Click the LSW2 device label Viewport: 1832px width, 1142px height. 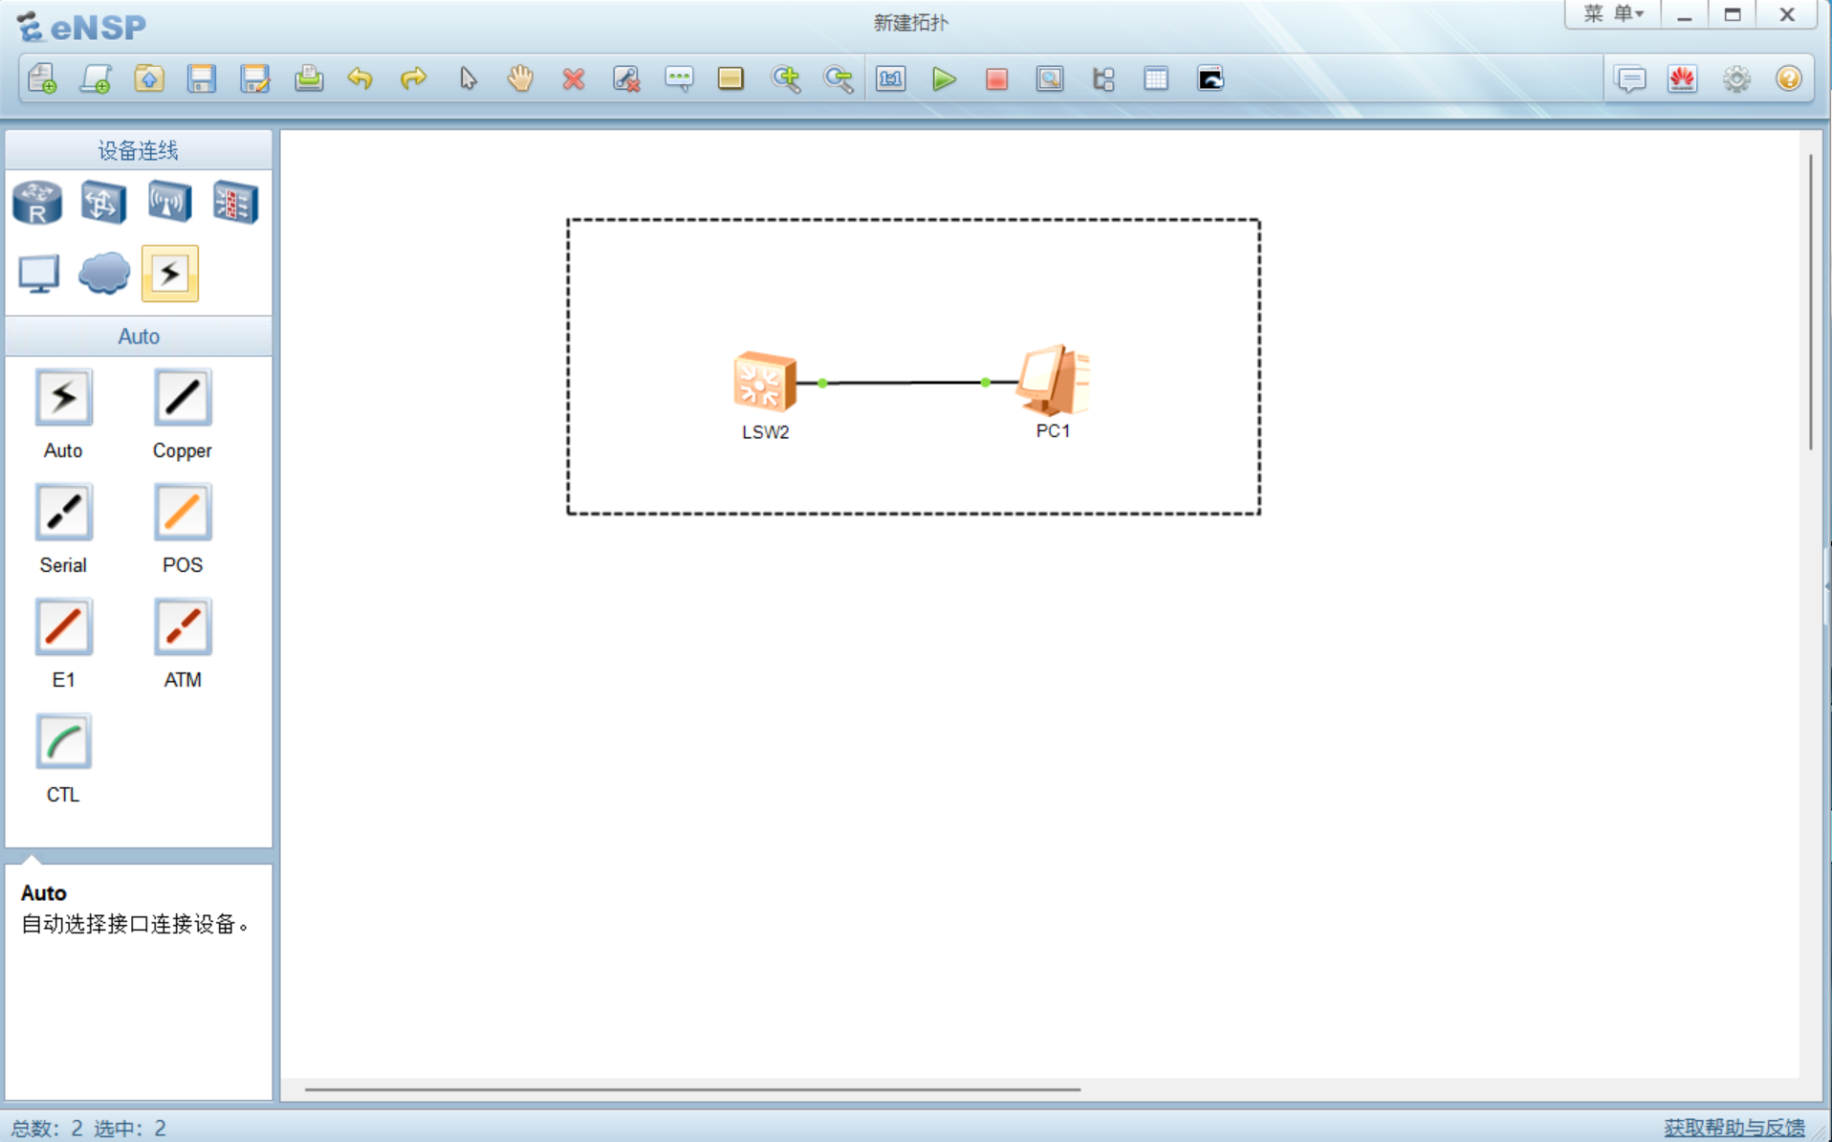point(765,432)
